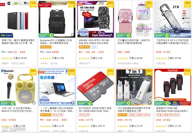Open the SanDisk Ultra 512GB card thumbnail
The height and width of the screenshot is (133, 192).
click(x=95, y=87)
